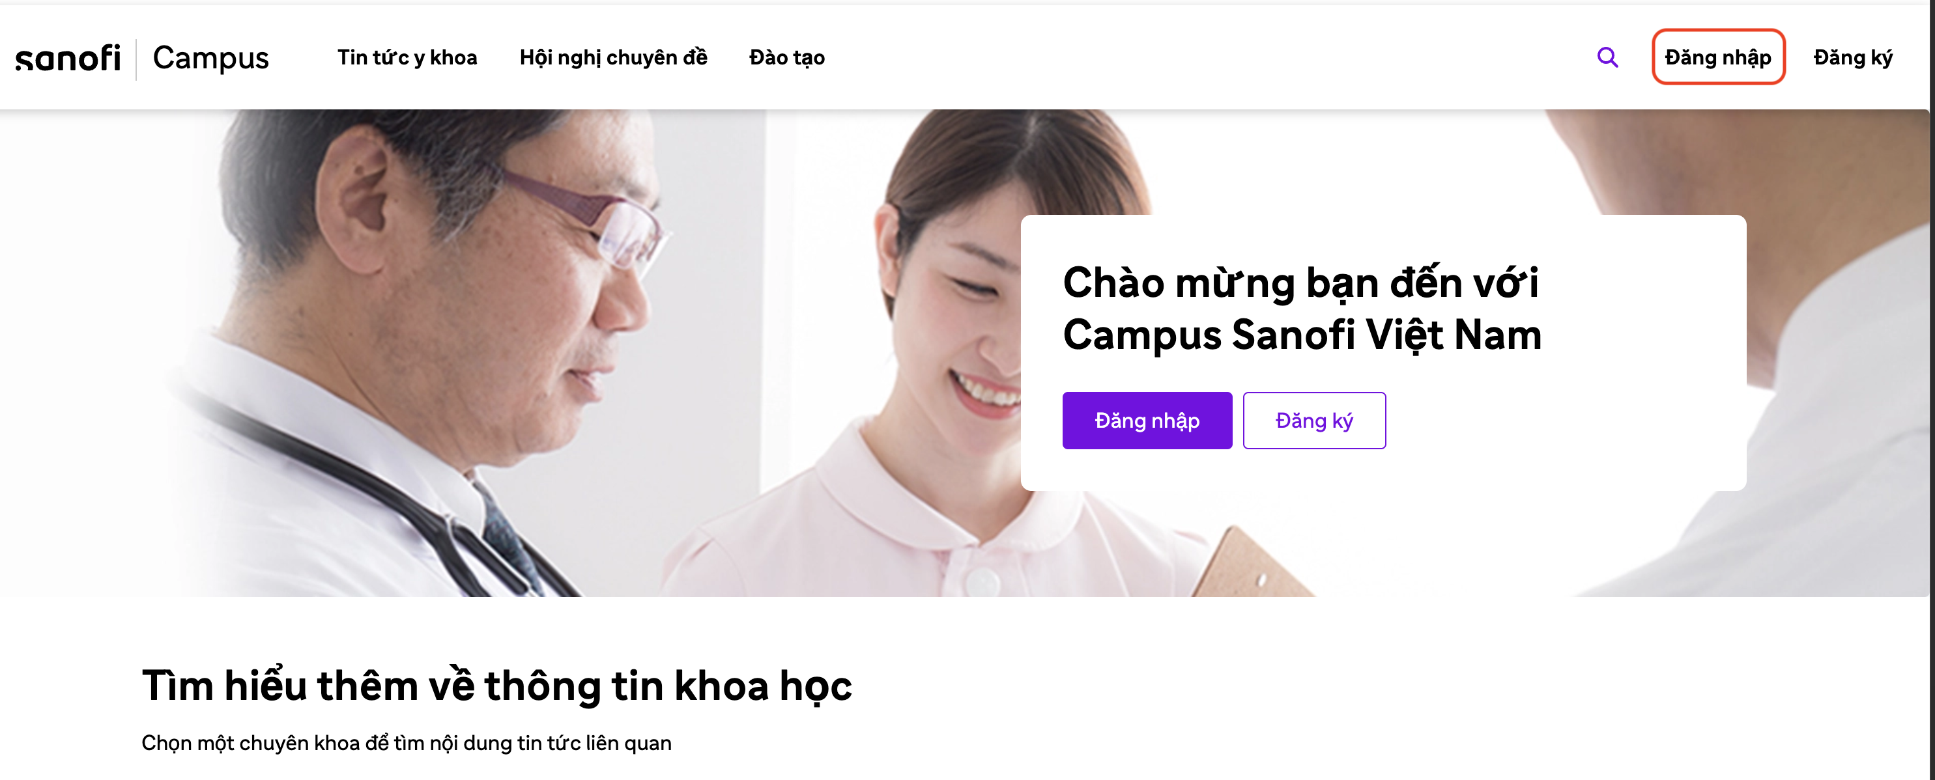Click the outlined Đăng ký button in the welcome card

point(1314,421)
